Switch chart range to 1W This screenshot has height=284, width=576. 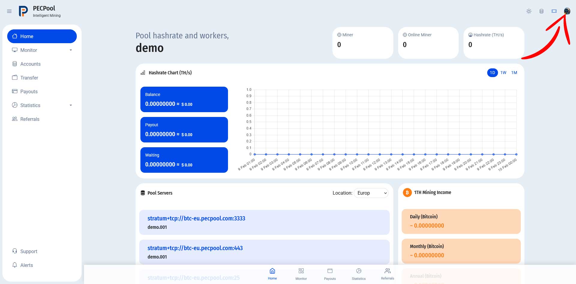[x=503, y=73]
